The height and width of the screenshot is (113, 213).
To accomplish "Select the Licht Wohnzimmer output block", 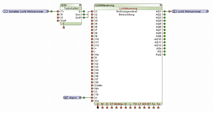I will 190,11.
